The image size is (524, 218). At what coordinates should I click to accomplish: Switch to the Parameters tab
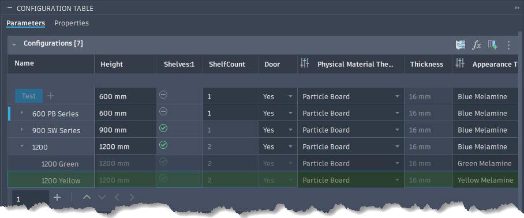pos(26,23)
